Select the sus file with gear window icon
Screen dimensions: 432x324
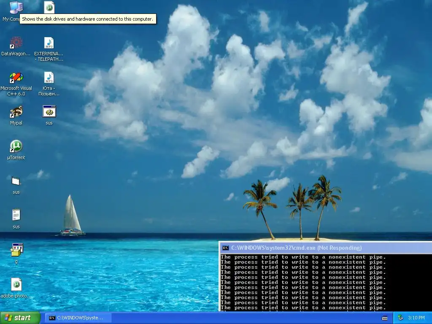click(49, 111)
